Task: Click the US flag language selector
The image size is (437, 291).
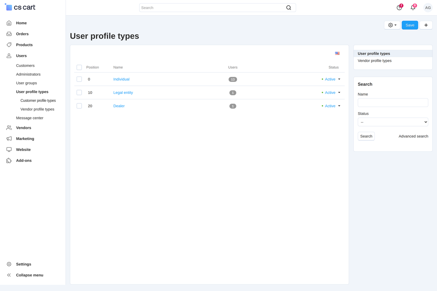Action: 337,53
